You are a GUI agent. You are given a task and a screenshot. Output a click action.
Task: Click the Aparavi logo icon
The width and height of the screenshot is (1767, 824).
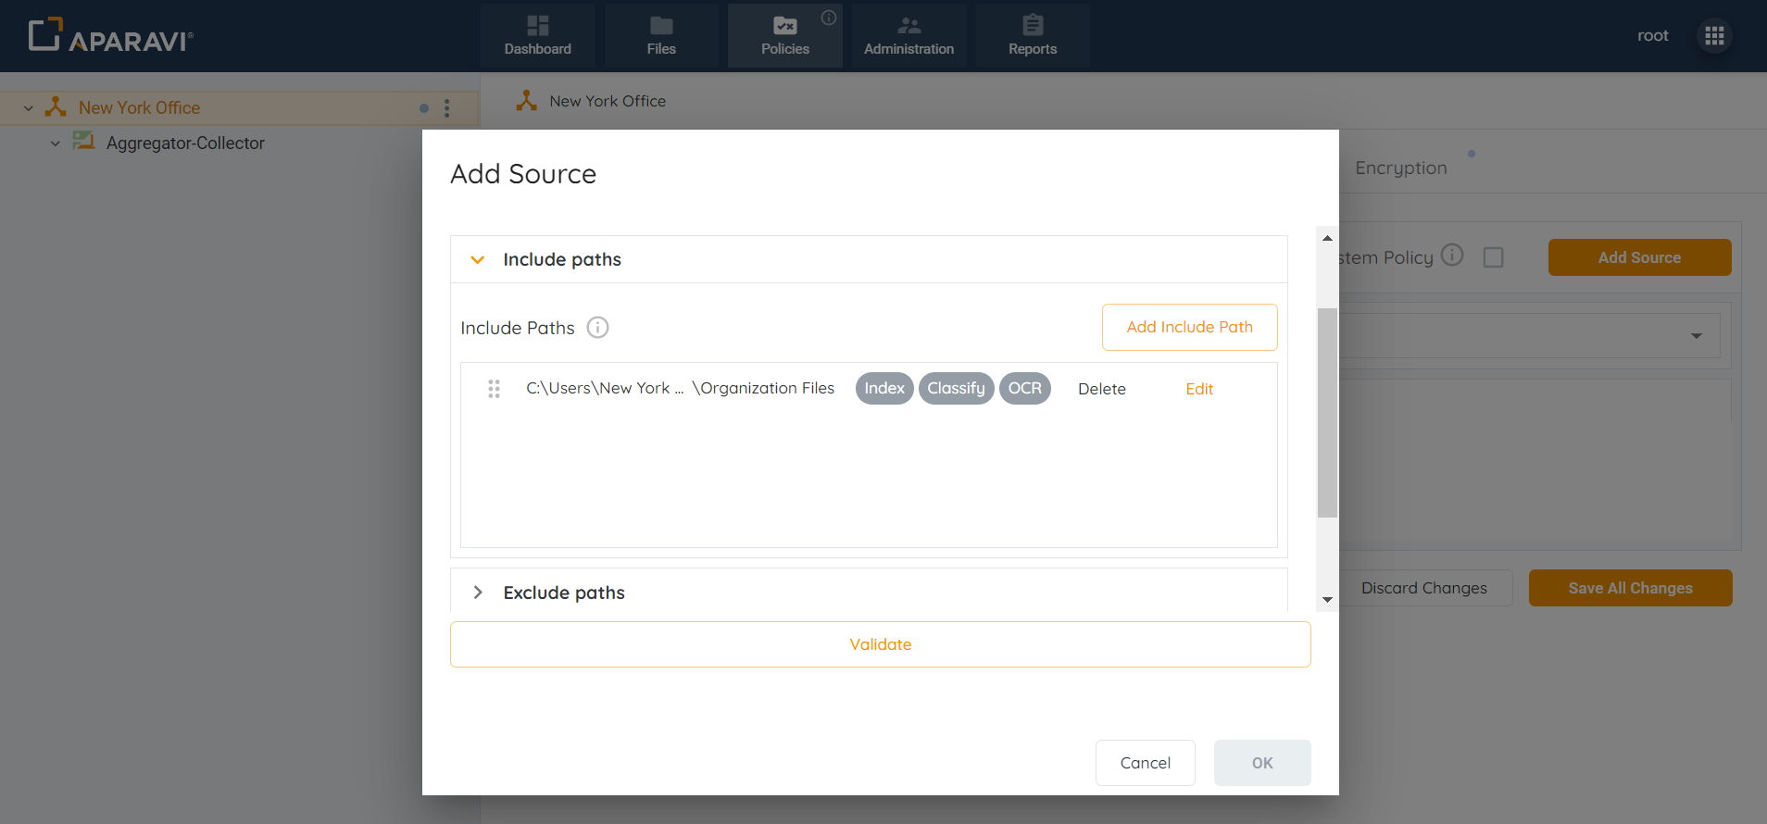pyautogui.click(x=45, y=34)
